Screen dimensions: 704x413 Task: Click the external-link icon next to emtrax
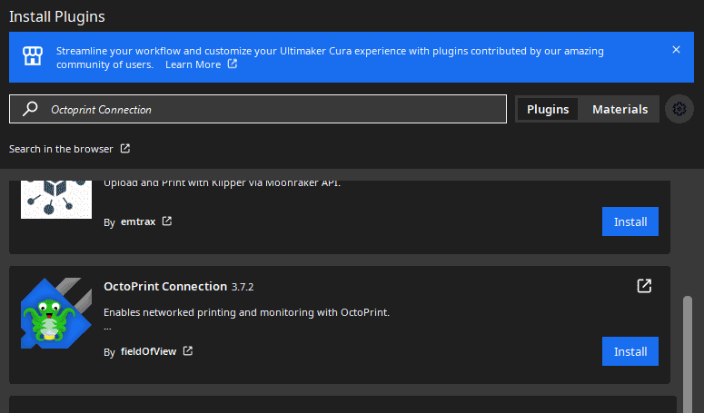[167, 221]
